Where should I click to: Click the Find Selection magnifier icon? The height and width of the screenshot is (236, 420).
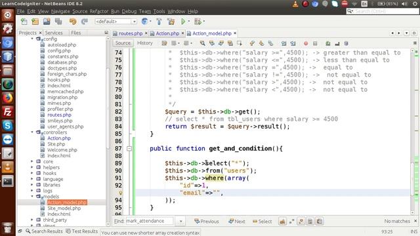(203, 43)
